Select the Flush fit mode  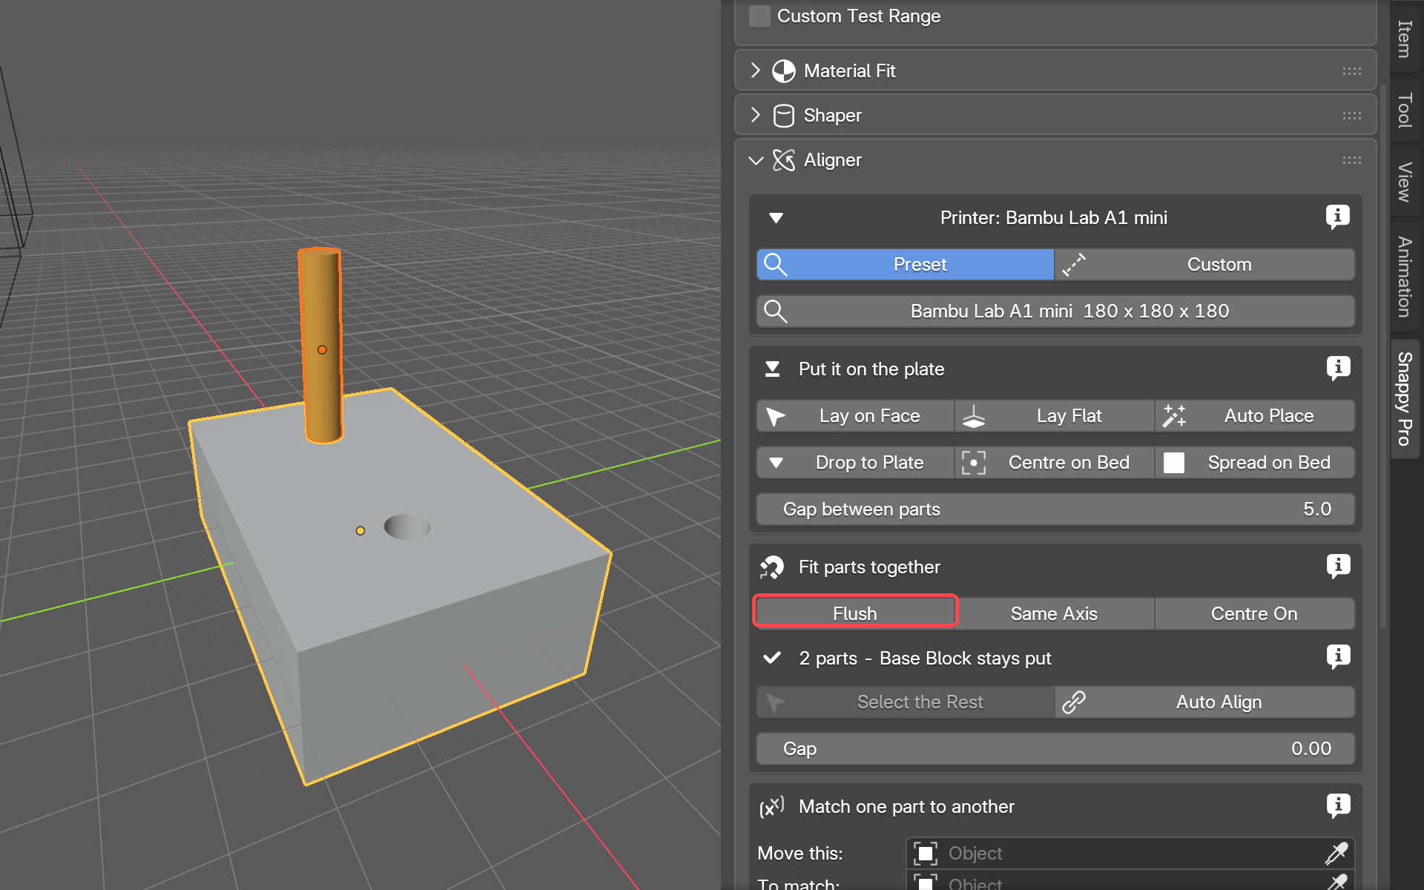point(855,614)
